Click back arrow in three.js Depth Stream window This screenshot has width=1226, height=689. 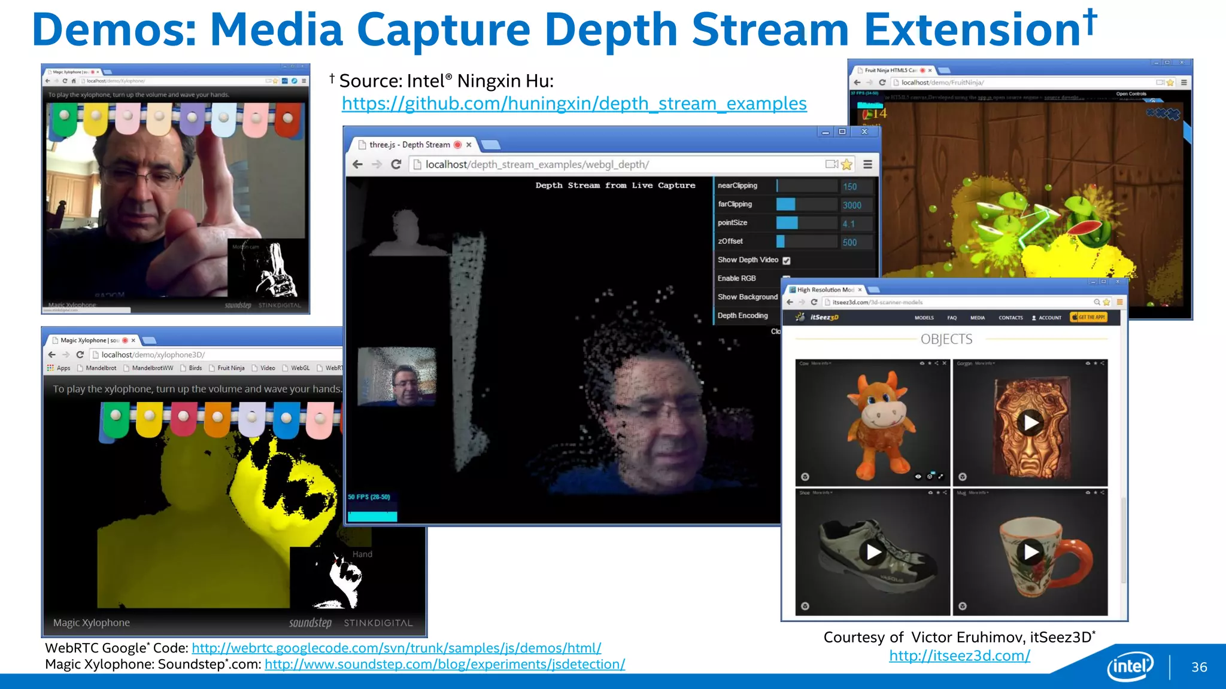click(x=357, y=164)
